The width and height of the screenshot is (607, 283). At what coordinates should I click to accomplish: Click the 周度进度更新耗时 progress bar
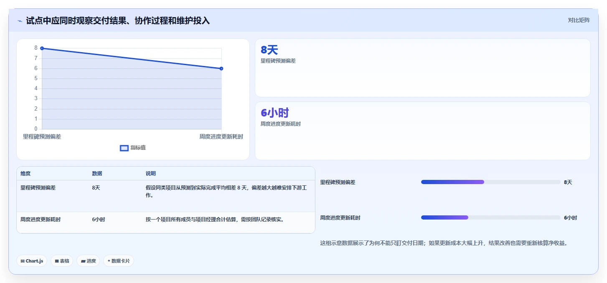click(491, 217)
